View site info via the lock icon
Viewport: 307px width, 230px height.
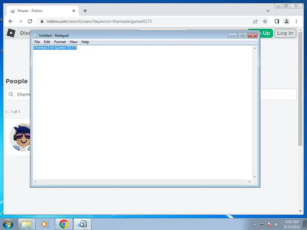coord(42,21)
